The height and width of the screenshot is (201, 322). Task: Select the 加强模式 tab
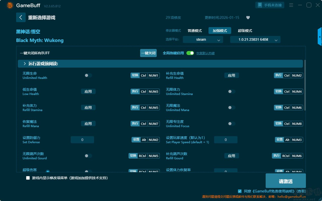coord(220,31)
